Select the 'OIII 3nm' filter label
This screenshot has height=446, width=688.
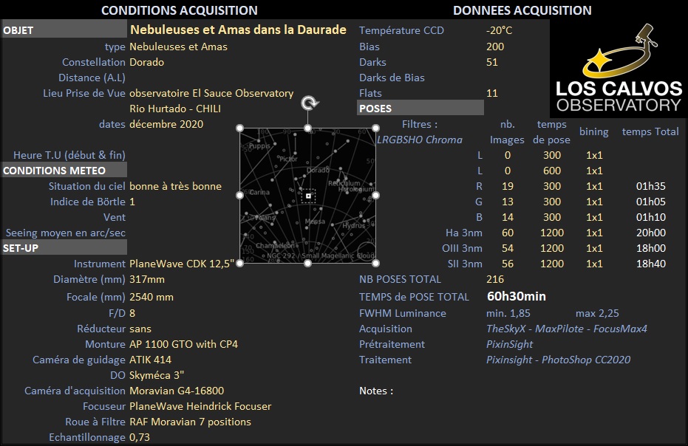(x=462, y=248)
